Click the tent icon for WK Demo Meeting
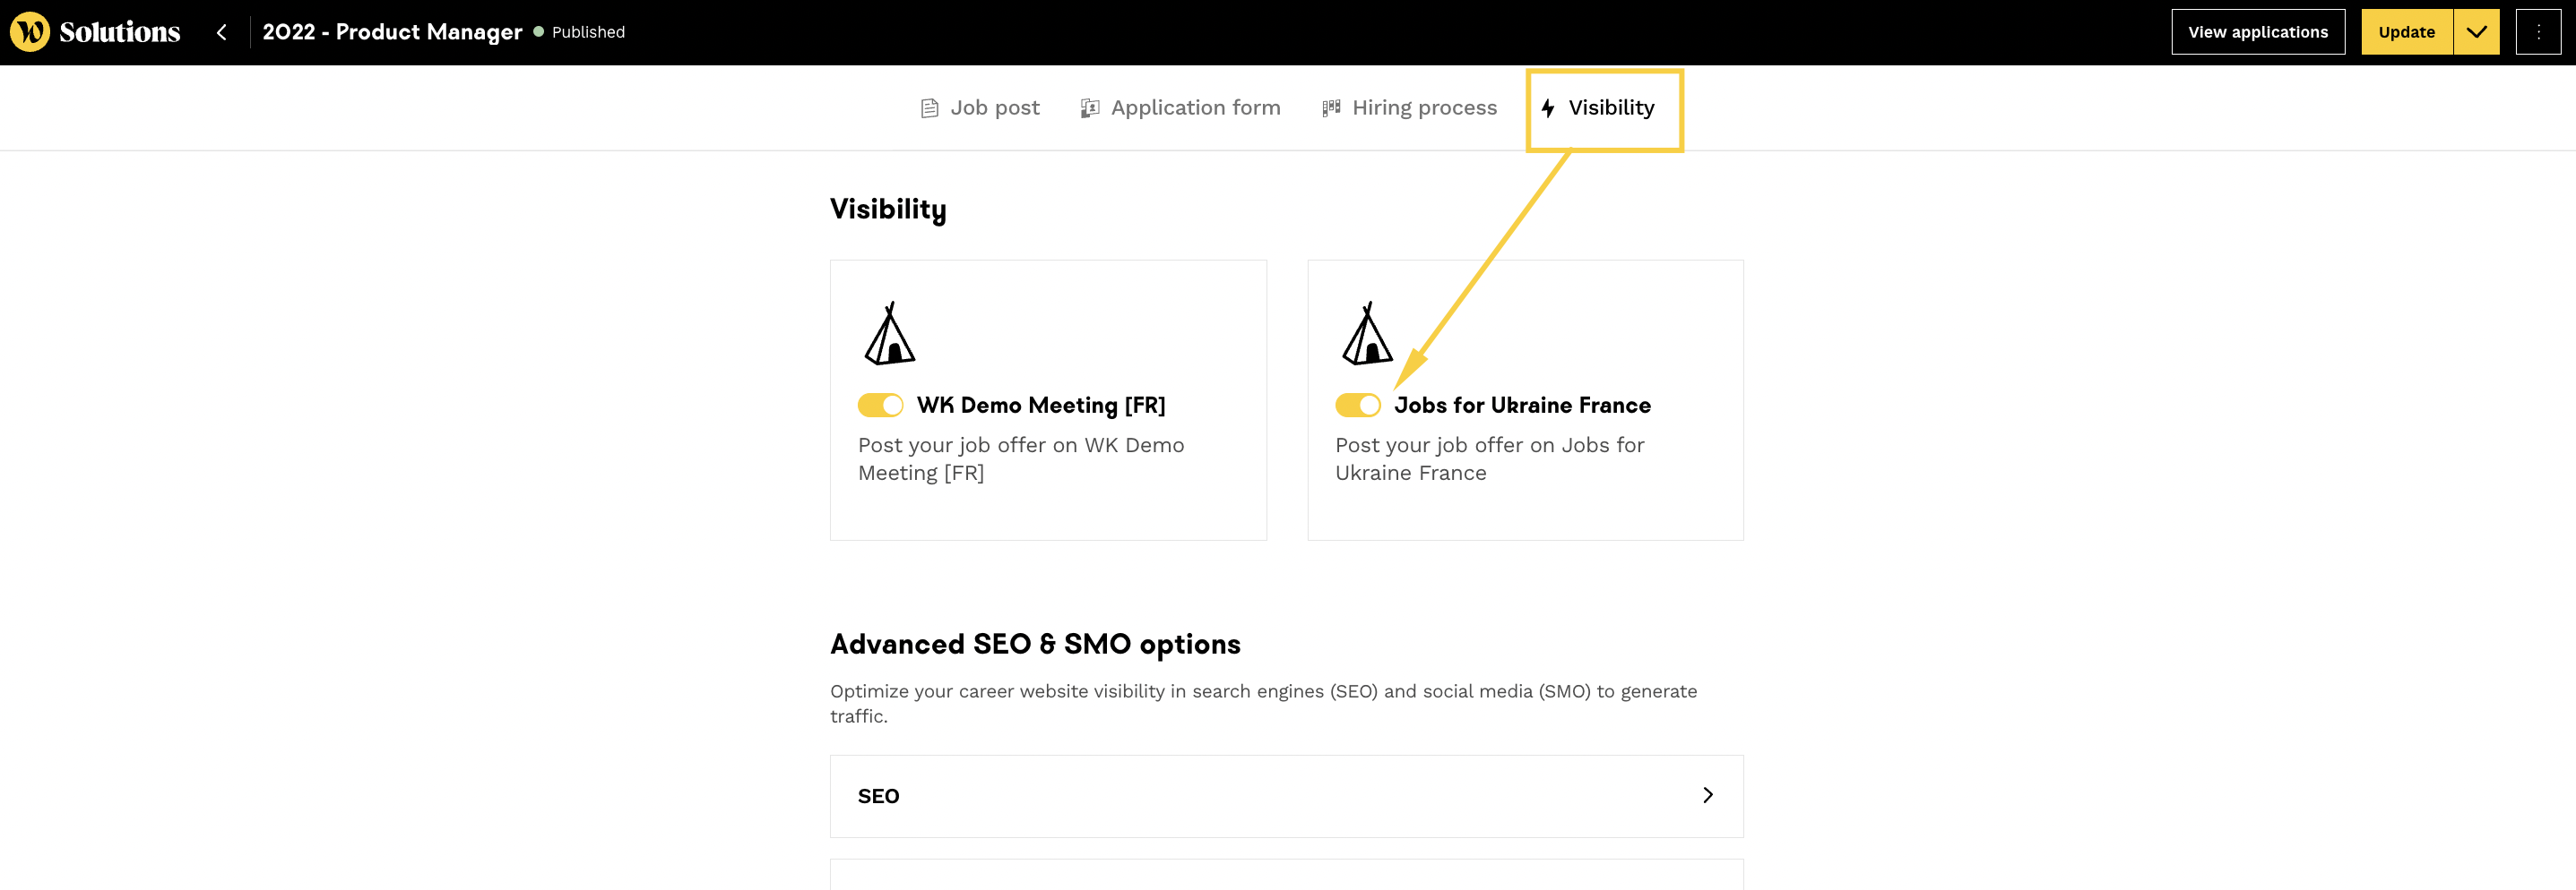The width and height of the screenshot is (2576, 890). tap(889, 334)
